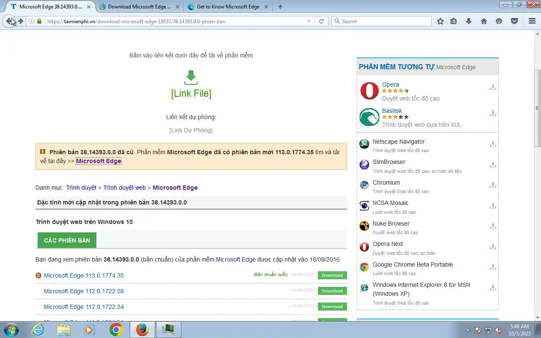Screen dimensions: 541x338
Task: Click the CÁC PHIÊN BẢN tab
Action: [67, 240]
